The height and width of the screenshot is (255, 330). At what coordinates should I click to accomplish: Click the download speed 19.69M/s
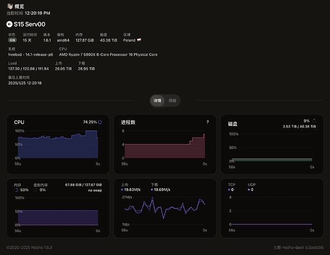coord(162,190)
